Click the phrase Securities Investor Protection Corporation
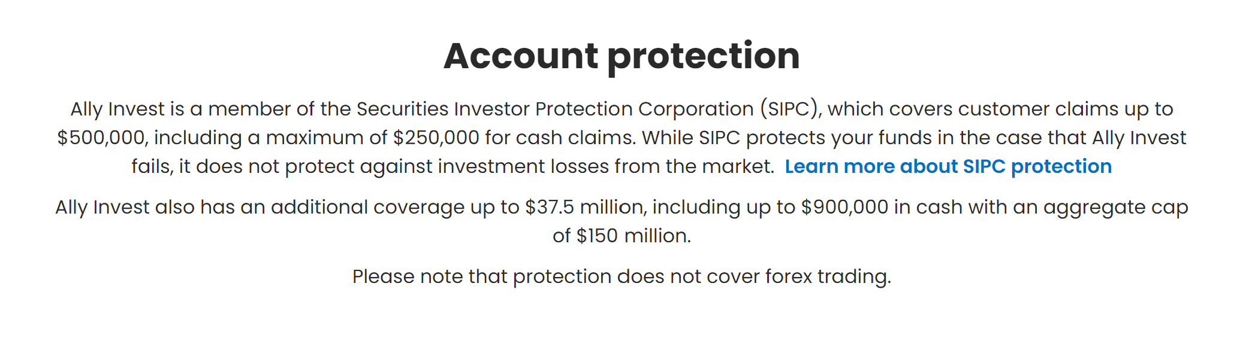 (x=555, y=109)
